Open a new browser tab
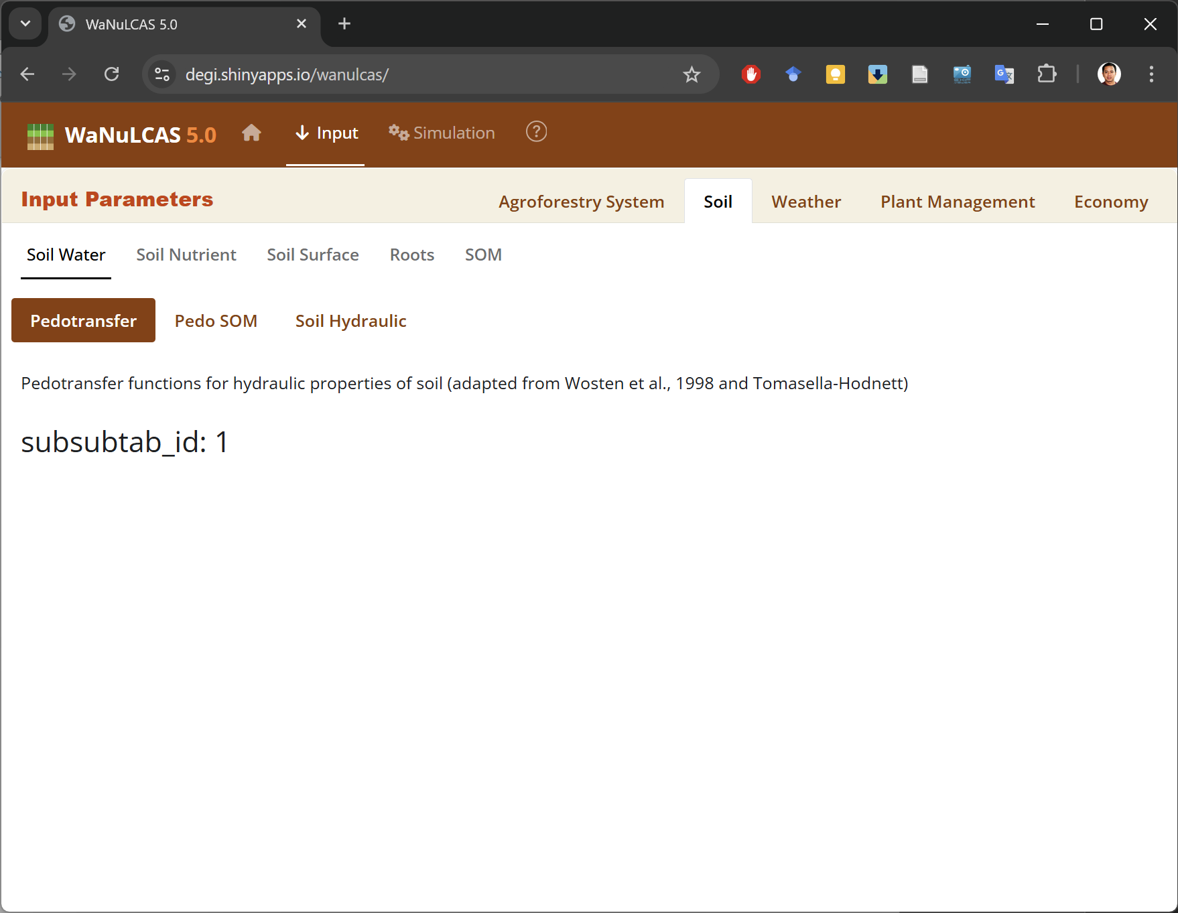The width and height of the screenshot is (1178, 913). [x=344, y=24]
